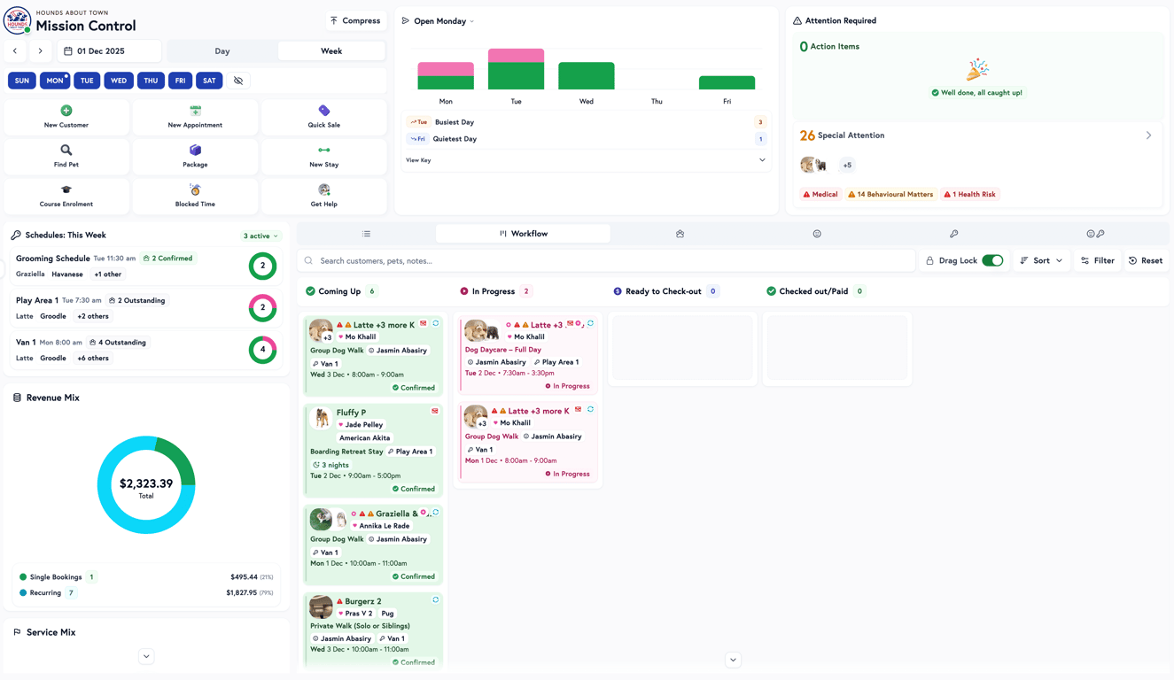Switch to the smiley face tab
1174x680 pixels.
(x=817, y=234)
